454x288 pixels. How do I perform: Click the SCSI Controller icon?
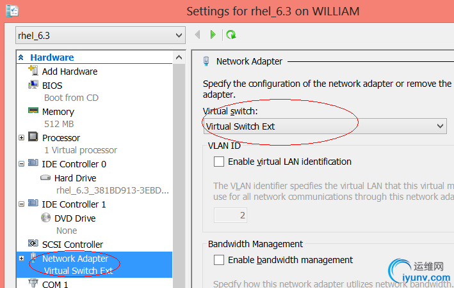[x=34, y=244]
